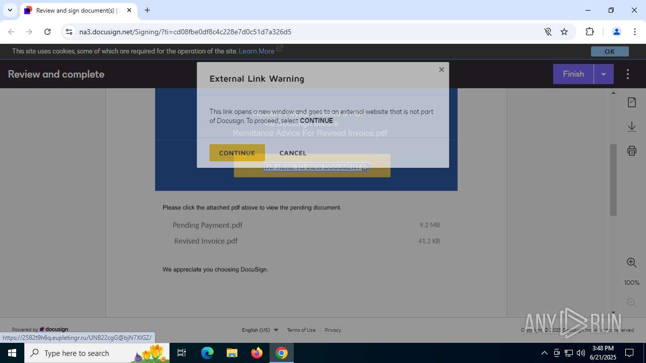Image resolution: width=646 pixels, height=363 pixels.
Task: Close the External Link Warning dialog
Action: pos(441,70)
